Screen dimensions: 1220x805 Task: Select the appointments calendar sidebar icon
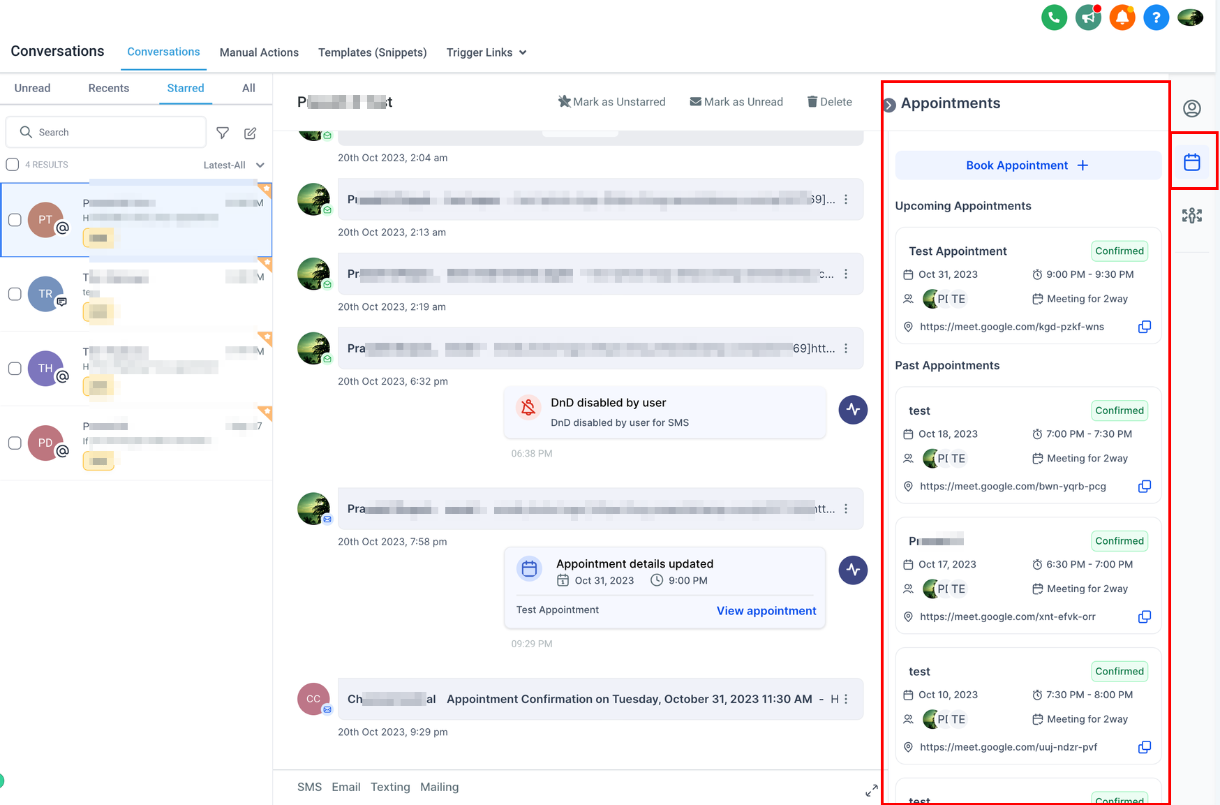click(x=1192, y=162)
